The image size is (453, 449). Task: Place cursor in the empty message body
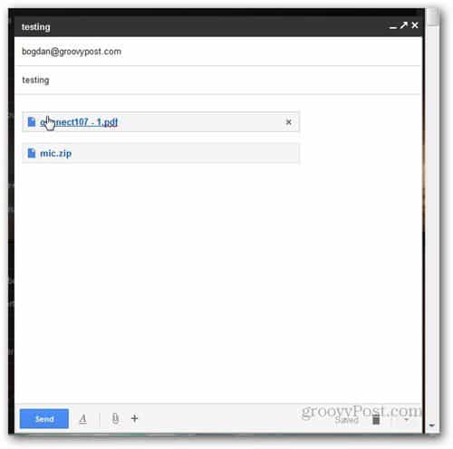[217, 283]
